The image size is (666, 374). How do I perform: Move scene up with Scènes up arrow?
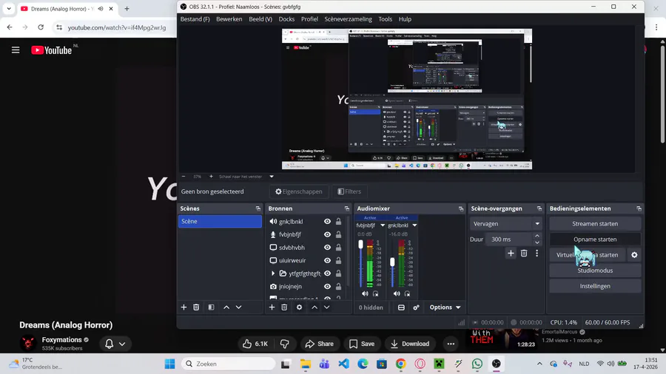(x=226, y=307)
